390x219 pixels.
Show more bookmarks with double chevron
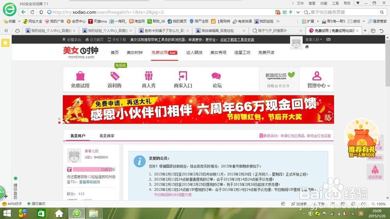tap(278, 21)
